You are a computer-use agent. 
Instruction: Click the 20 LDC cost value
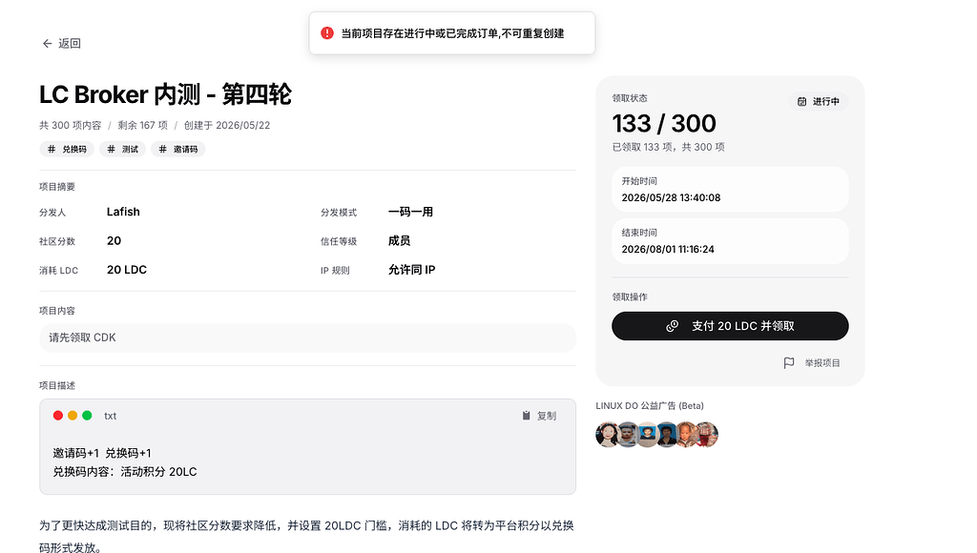point(127,270)
